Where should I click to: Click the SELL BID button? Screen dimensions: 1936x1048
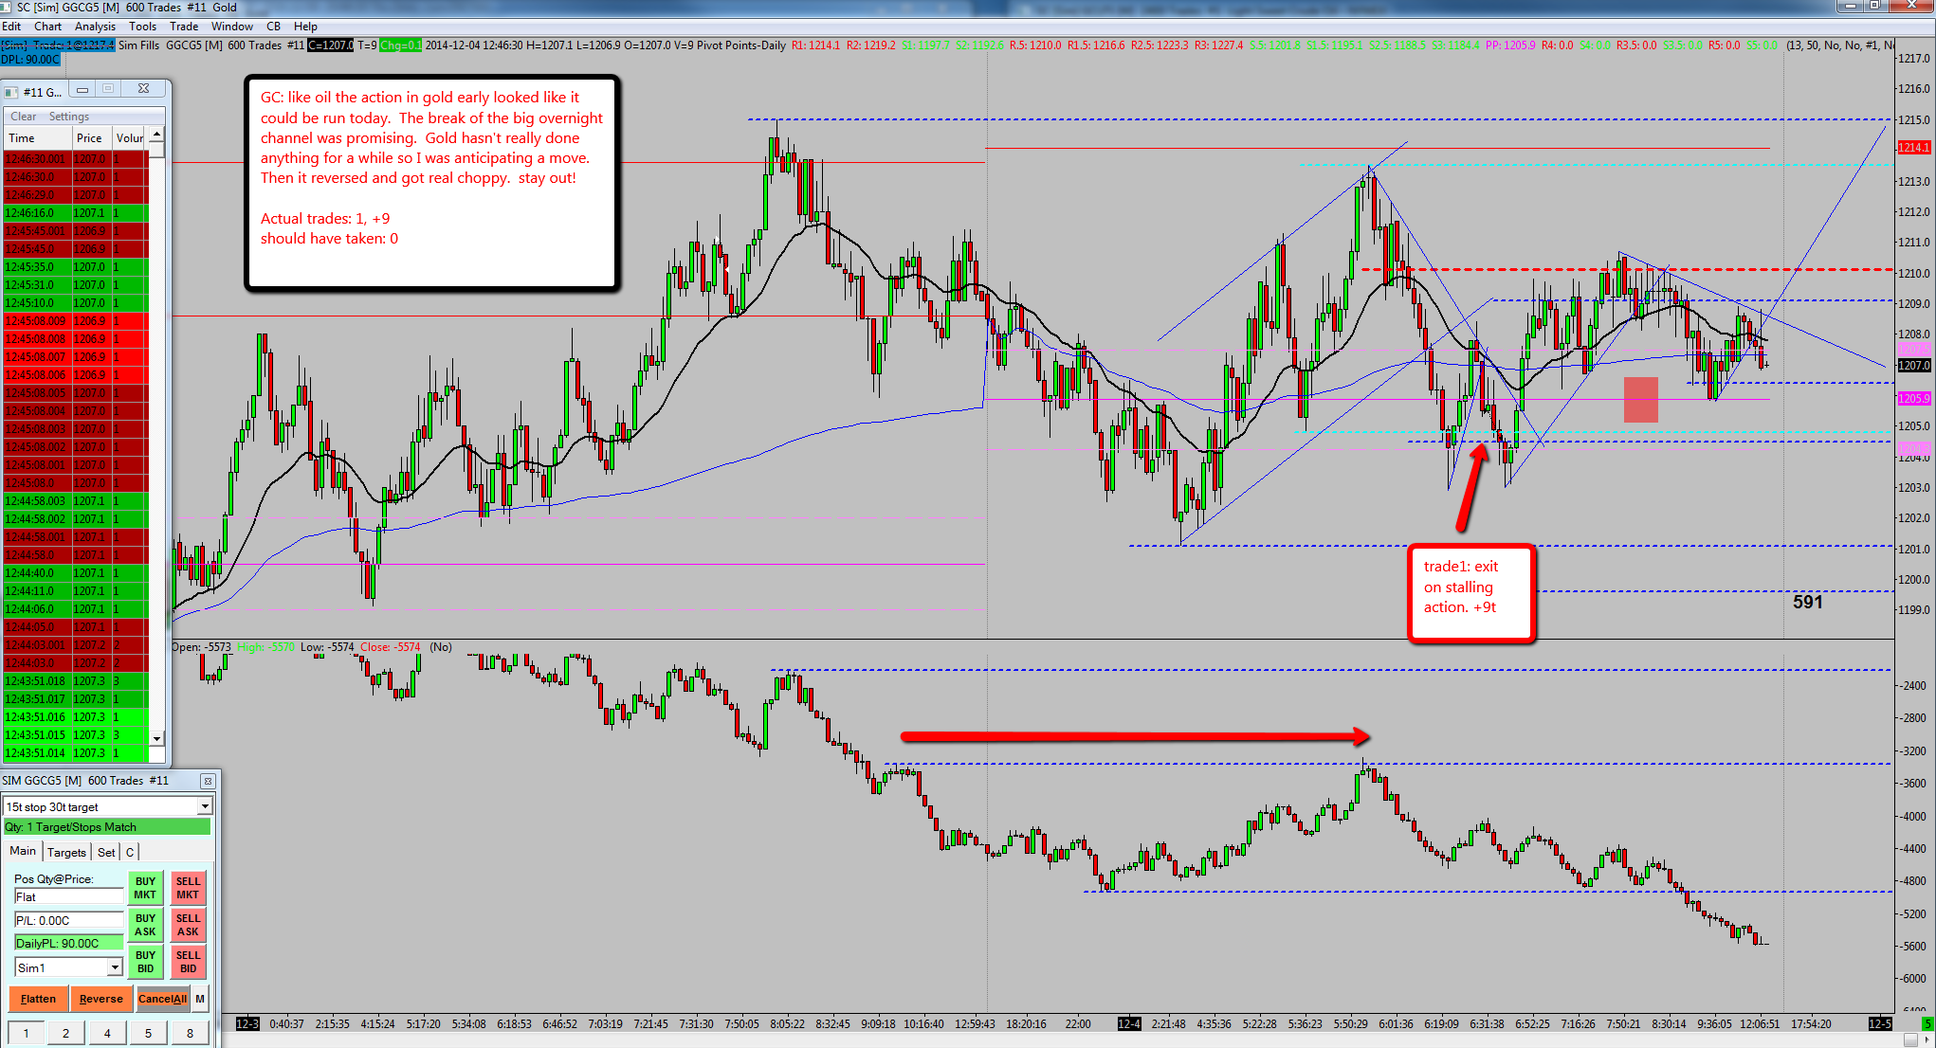[x=188, y=962]
